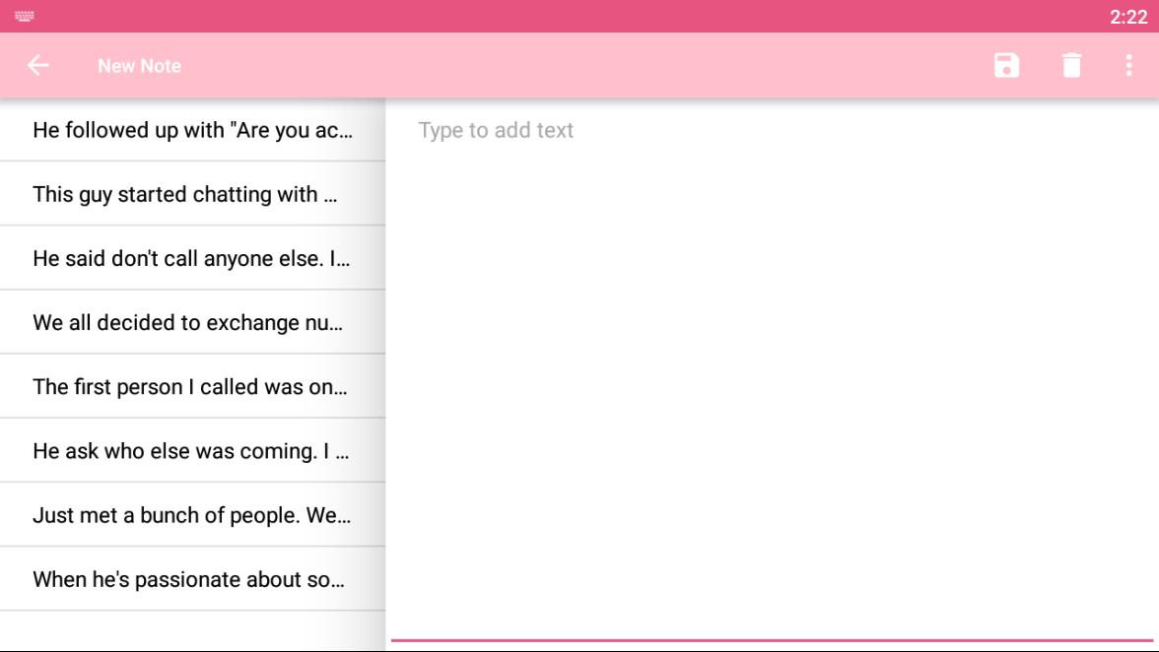This screenshot has height=652, width=1159.
Task: Open note 'When he's passionate about so…'
Action: 192,580
